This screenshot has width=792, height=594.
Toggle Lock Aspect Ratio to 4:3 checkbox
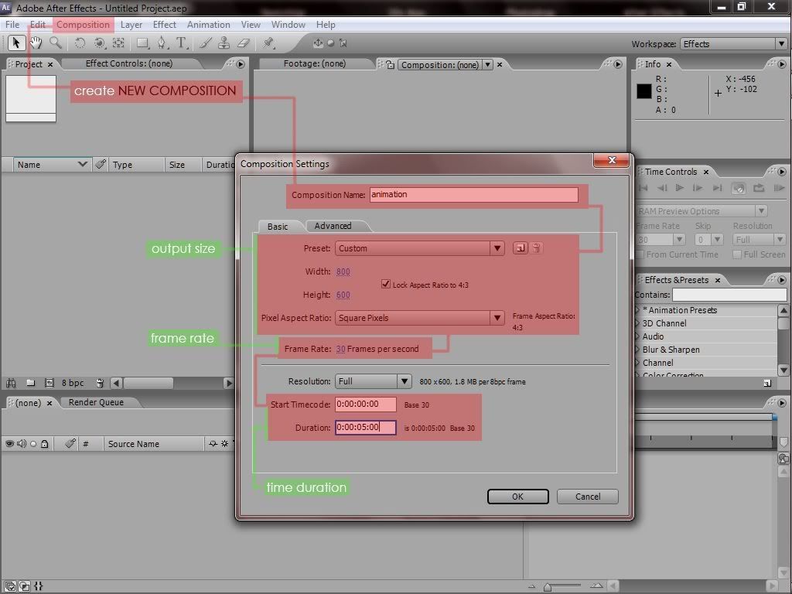[386, 284]
